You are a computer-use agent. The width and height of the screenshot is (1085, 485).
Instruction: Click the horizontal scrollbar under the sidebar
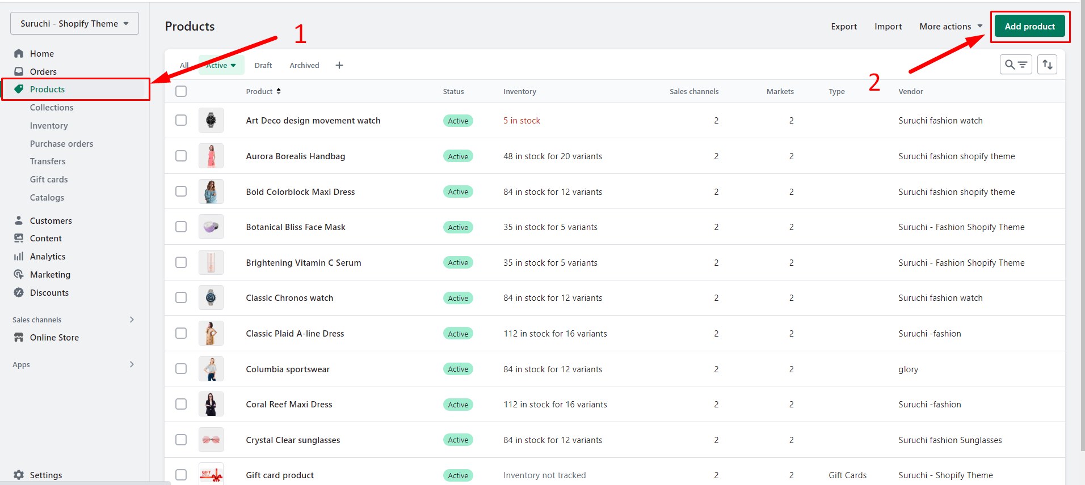[x=85, y=483]
